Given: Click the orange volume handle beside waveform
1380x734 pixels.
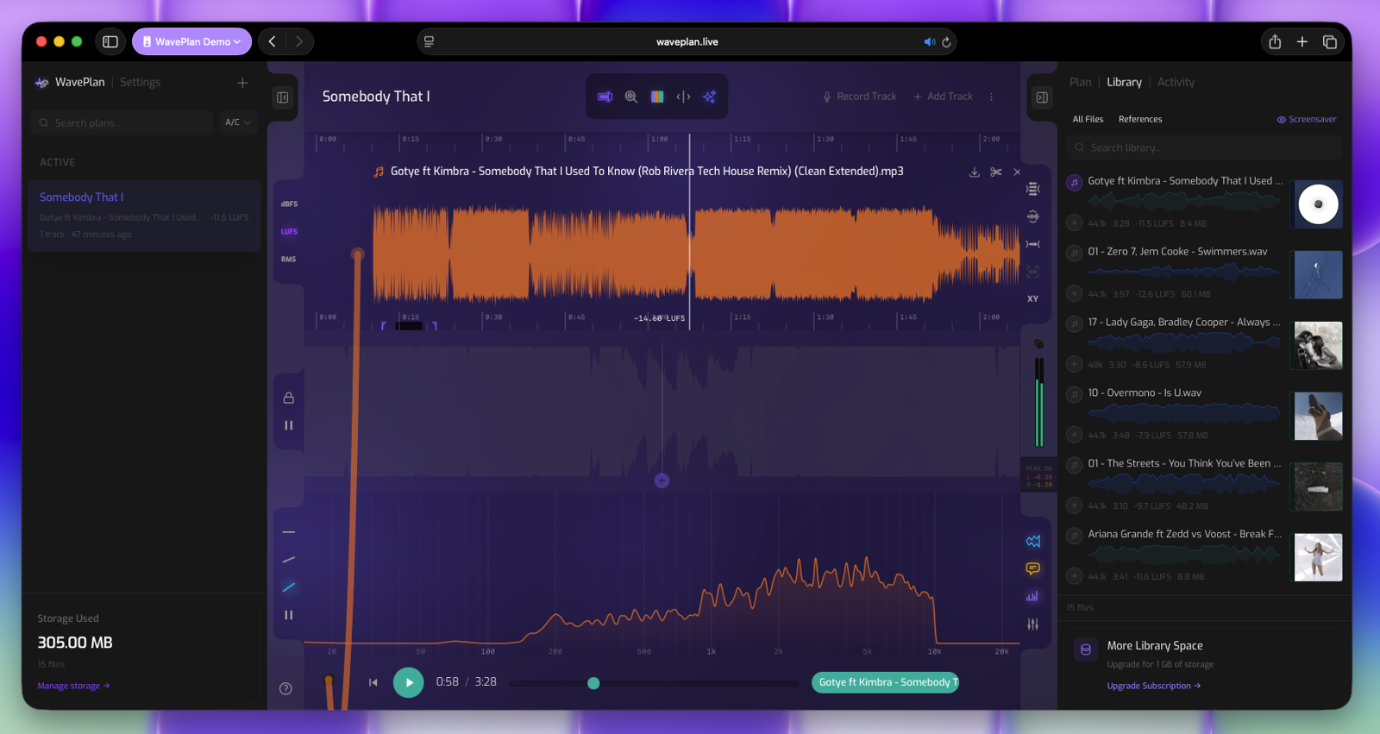Looking at the screenshot, I should pyautogui.click(x=357, y=254).
